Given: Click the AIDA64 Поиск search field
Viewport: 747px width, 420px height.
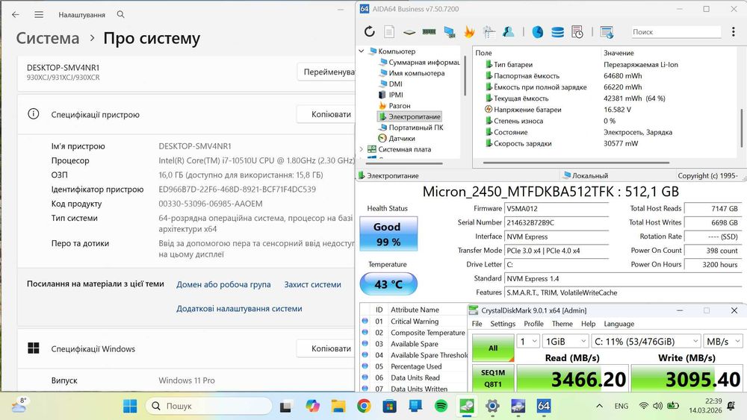Looking at the screenshot, I should (x=675, y=32).
